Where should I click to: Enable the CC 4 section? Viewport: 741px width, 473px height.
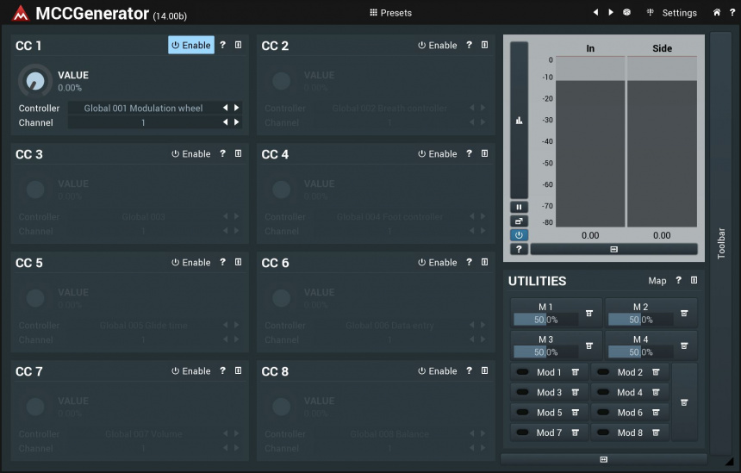437,153
